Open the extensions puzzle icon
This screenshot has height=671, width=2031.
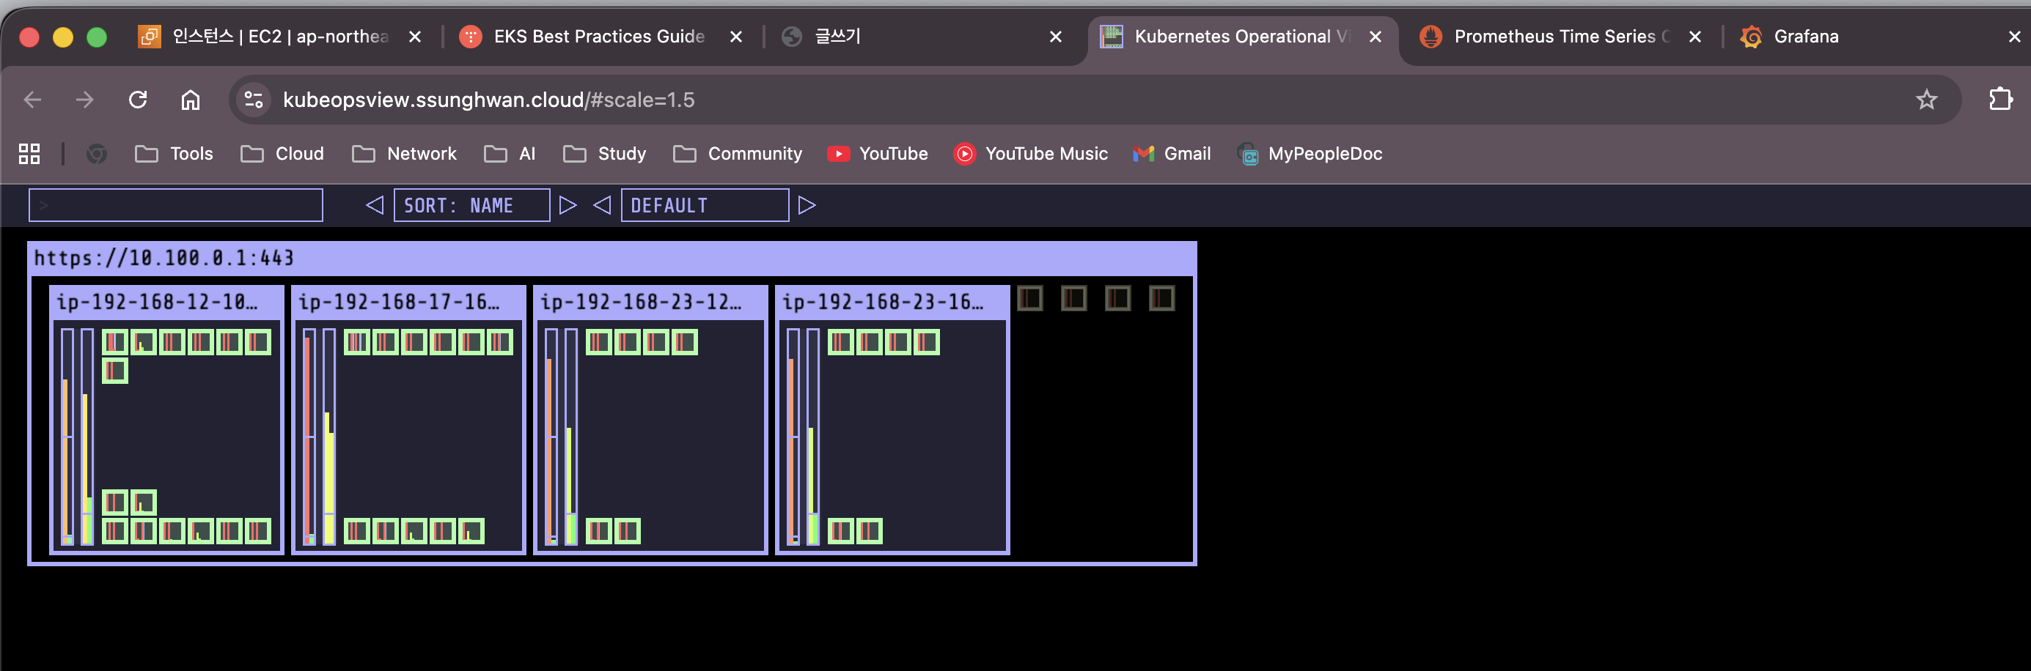click(x=2000, y=99)
